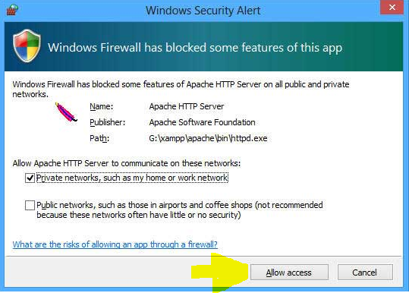
Task: Click the Private networks option label
Action: point(132,178)
